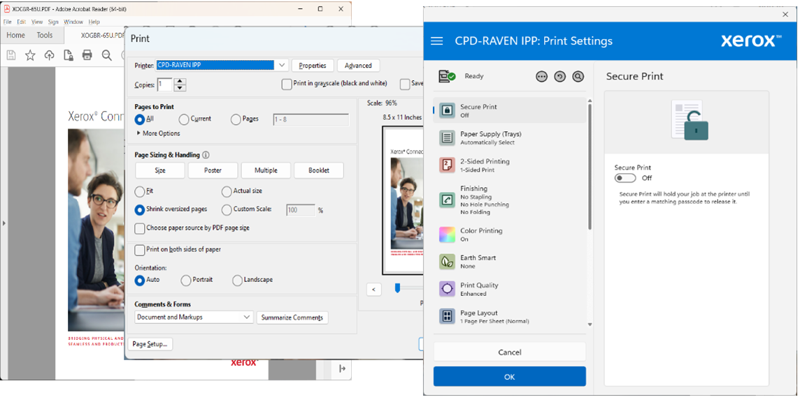
Task: Open the Sign menu in Acrobat
Action: (54, 22)
